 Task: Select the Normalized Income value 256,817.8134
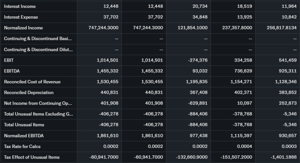[279, 28]
